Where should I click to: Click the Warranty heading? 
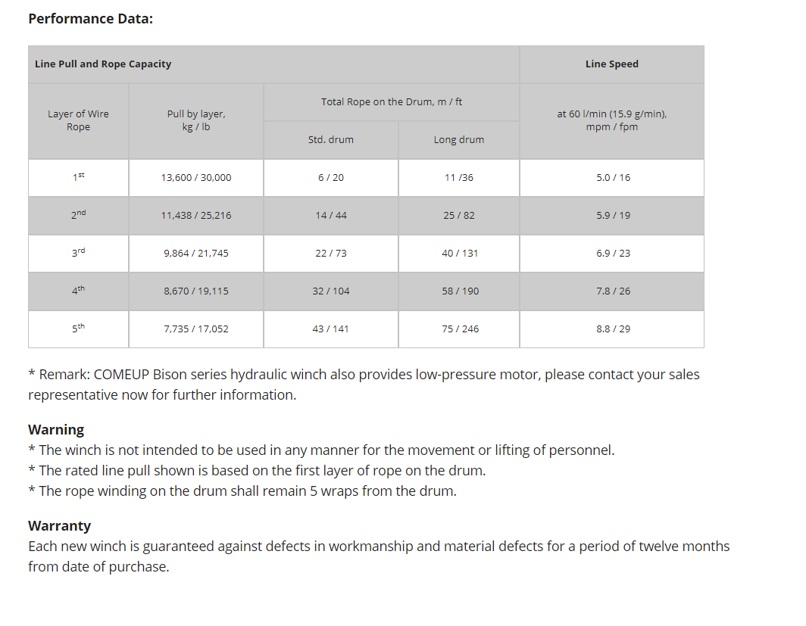click(59, 526)
